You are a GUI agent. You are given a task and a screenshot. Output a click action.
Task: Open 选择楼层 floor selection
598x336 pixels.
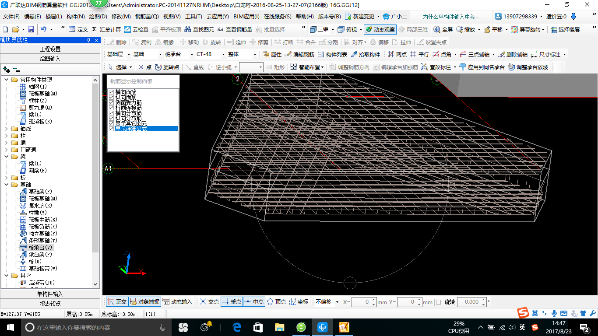[565, 29]
